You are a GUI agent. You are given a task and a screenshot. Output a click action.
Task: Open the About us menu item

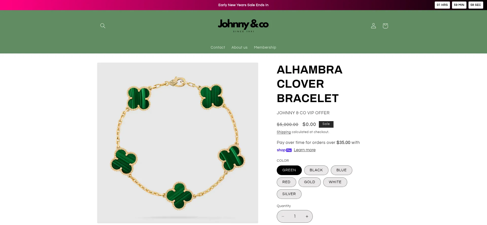point(239,47)
